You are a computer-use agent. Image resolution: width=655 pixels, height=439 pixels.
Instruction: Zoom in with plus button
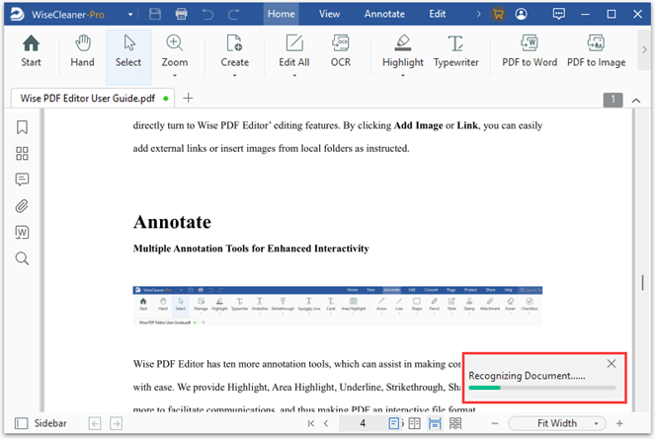tap(619, 423)
